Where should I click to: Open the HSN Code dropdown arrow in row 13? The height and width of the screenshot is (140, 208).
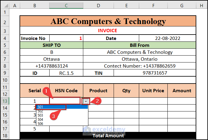(86, 102)
